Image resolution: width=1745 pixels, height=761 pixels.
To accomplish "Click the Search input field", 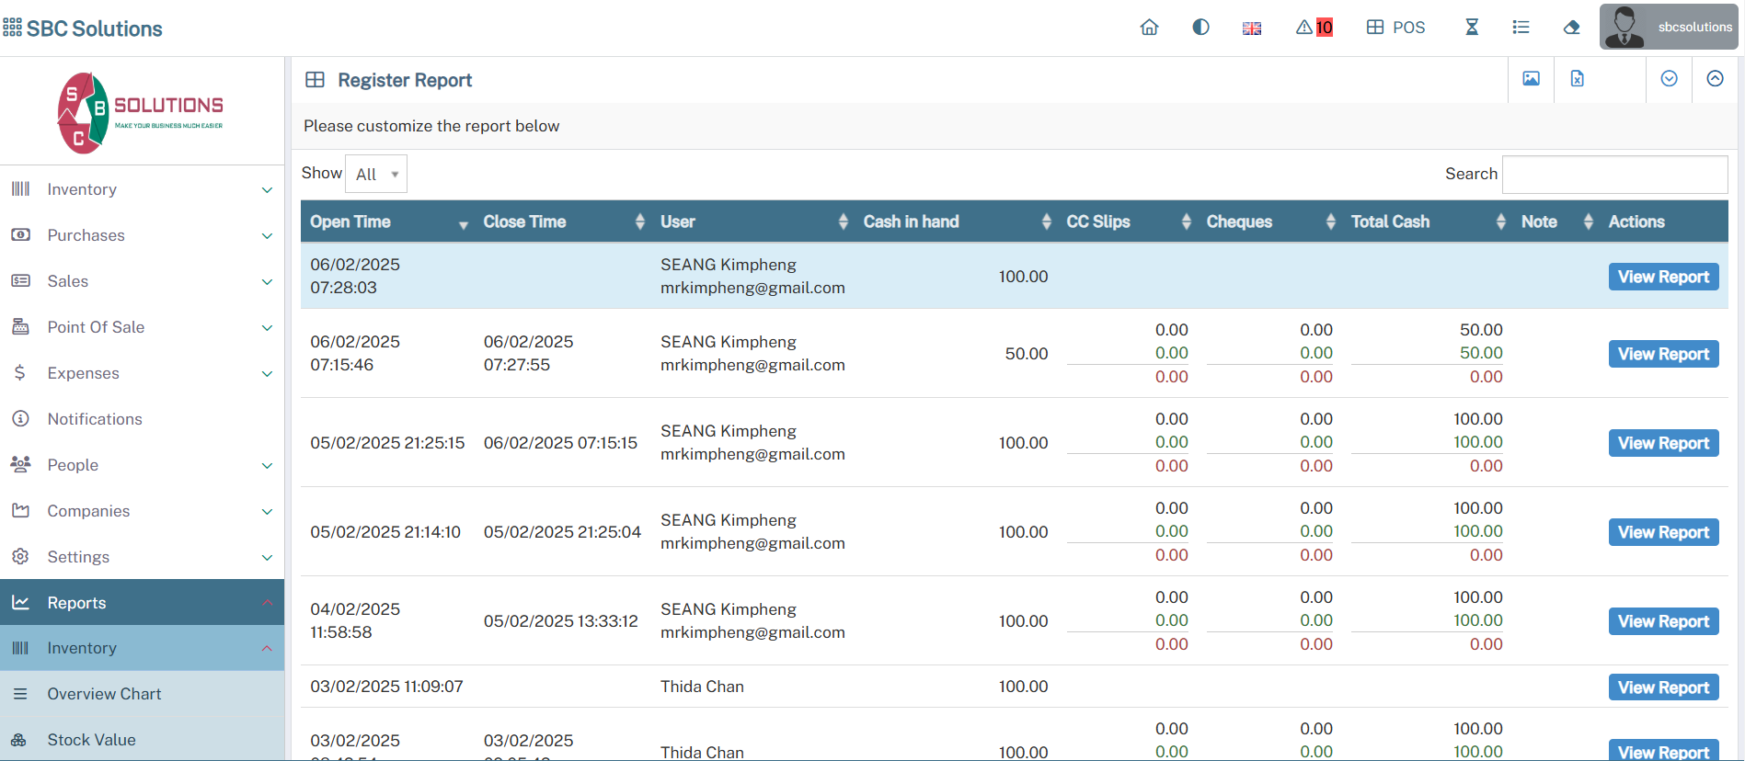I will (x=1614, y=175).
